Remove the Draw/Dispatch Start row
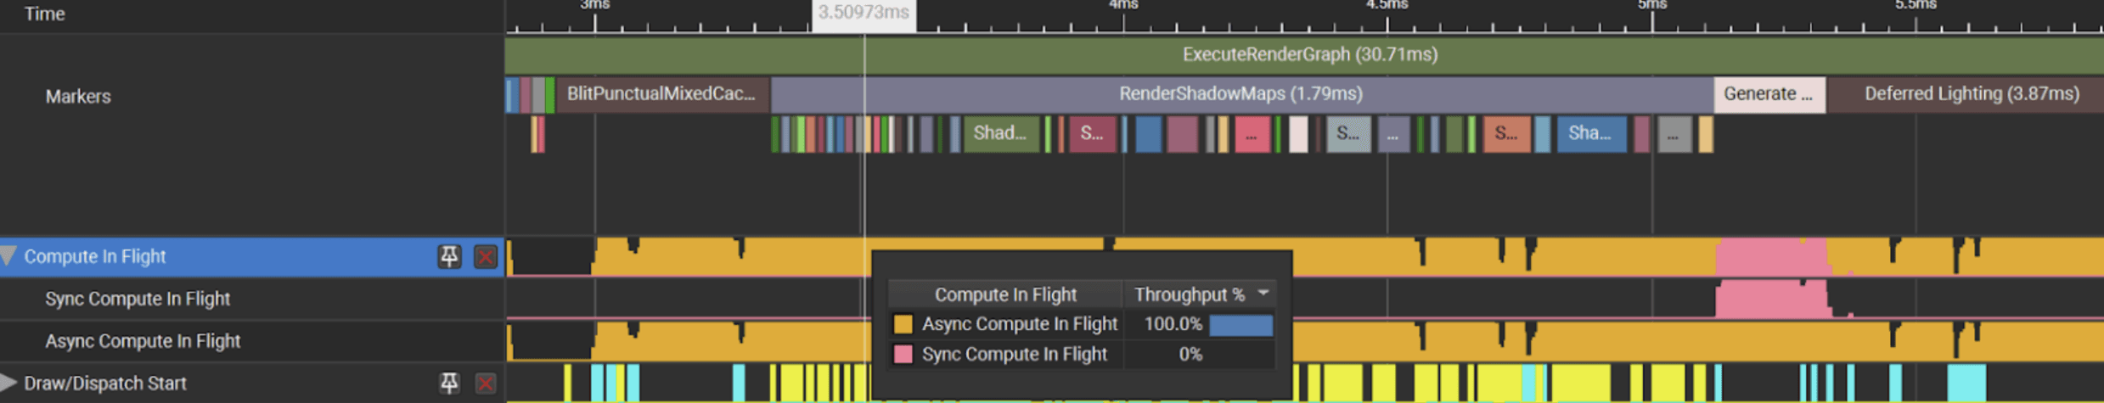Screen dimensions: 2104x403 pos(486,383)
